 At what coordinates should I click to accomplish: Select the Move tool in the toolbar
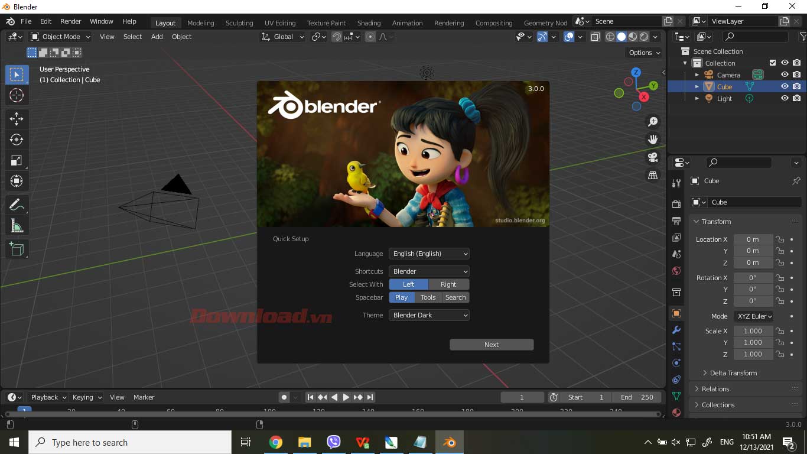pos(17,119)
